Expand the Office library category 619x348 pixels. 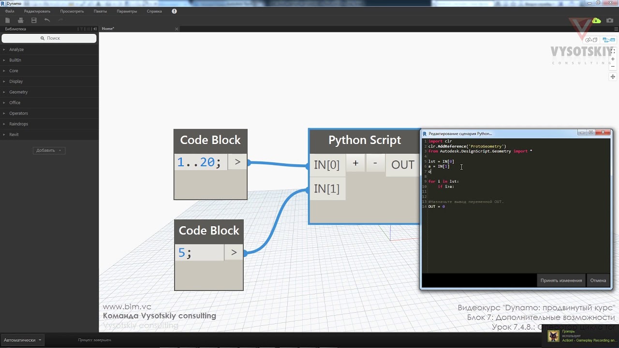point(49,102)
